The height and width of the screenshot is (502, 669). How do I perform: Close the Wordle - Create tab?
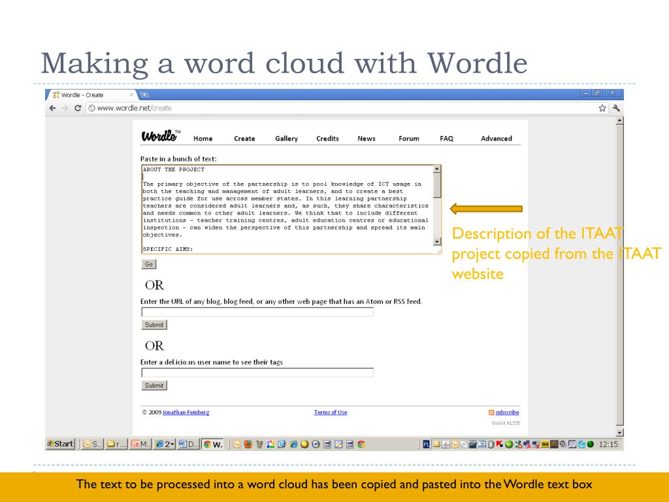131,95
